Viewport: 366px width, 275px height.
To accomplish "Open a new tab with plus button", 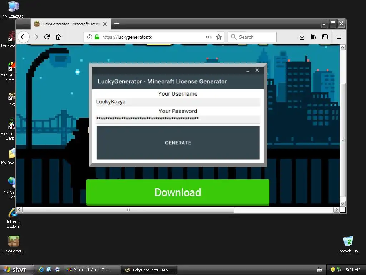I will [117, 24].
